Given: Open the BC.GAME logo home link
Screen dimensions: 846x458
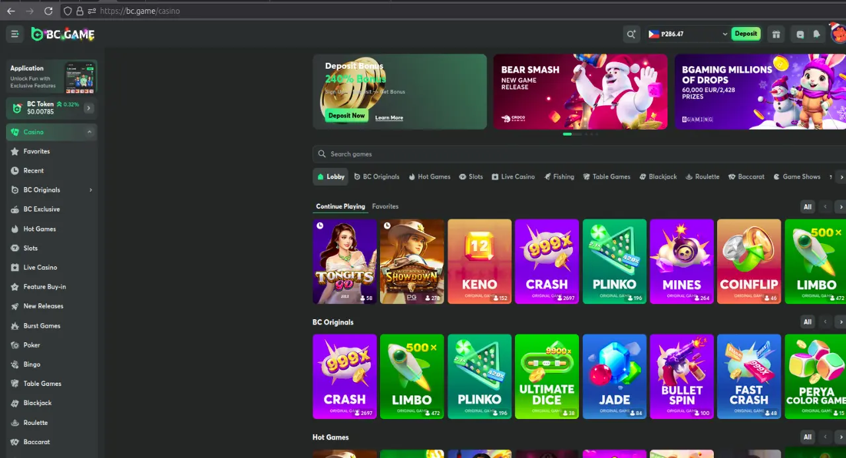Looking at the screenshot, I should click(63, 34).
